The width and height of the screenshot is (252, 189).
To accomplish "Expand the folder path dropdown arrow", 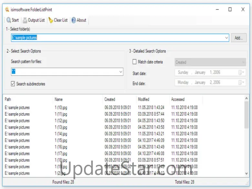I will [x=226, y=38].
